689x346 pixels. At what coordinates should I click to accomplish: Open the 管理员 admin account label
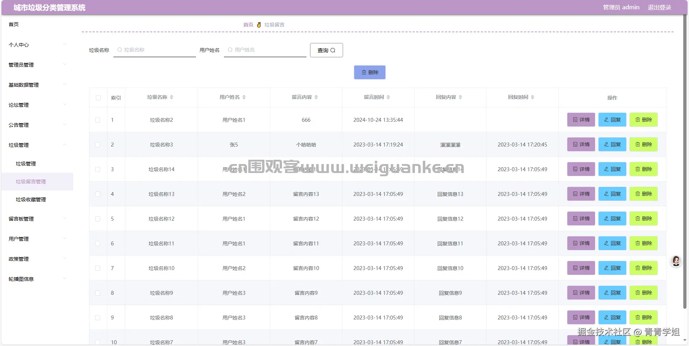pos(621,8)
